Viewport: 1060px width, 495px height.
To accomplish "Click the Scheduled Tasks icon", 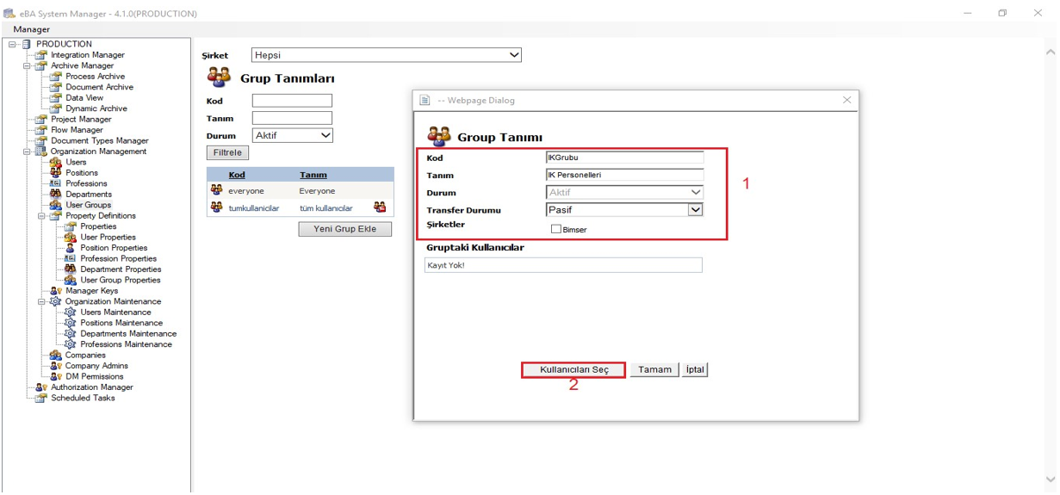I will coord(40,398).
